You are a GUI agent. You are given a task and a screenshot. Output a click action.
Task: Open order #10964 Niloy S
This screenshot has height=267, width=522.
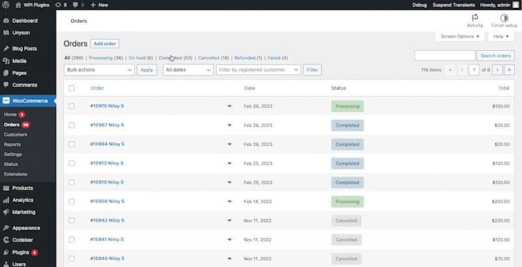click(x=107, y=144)
